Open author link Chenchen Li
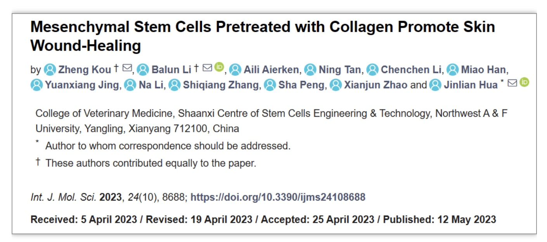The image size is (547, 242). click(x=411, y=70)
